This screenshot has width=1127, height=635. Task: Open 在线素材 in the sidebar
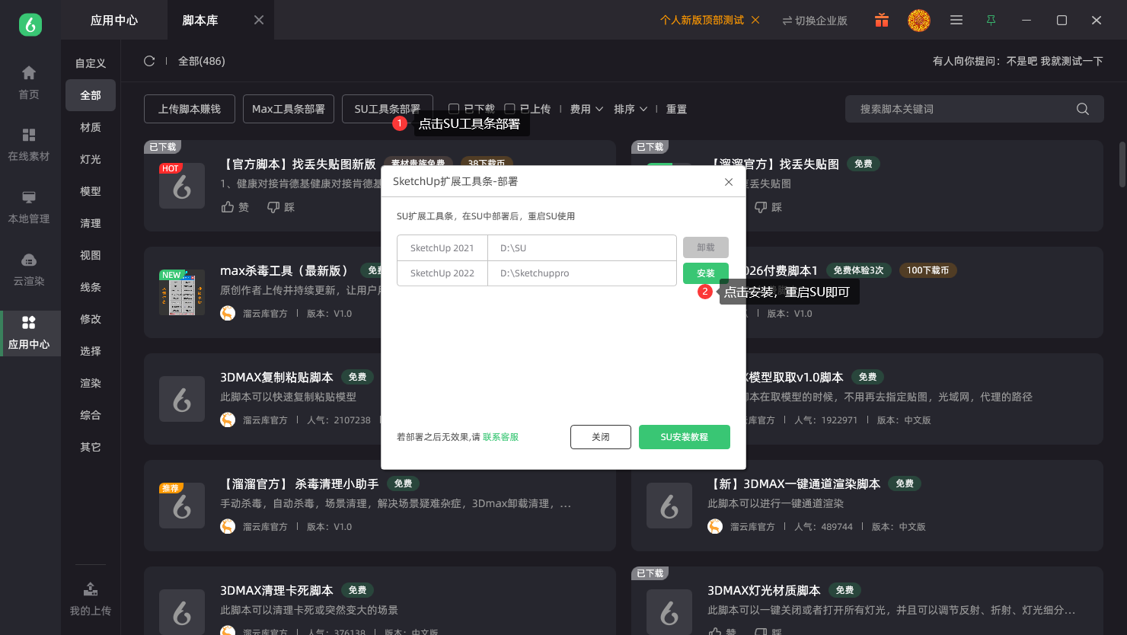click(x=29, y=145)
